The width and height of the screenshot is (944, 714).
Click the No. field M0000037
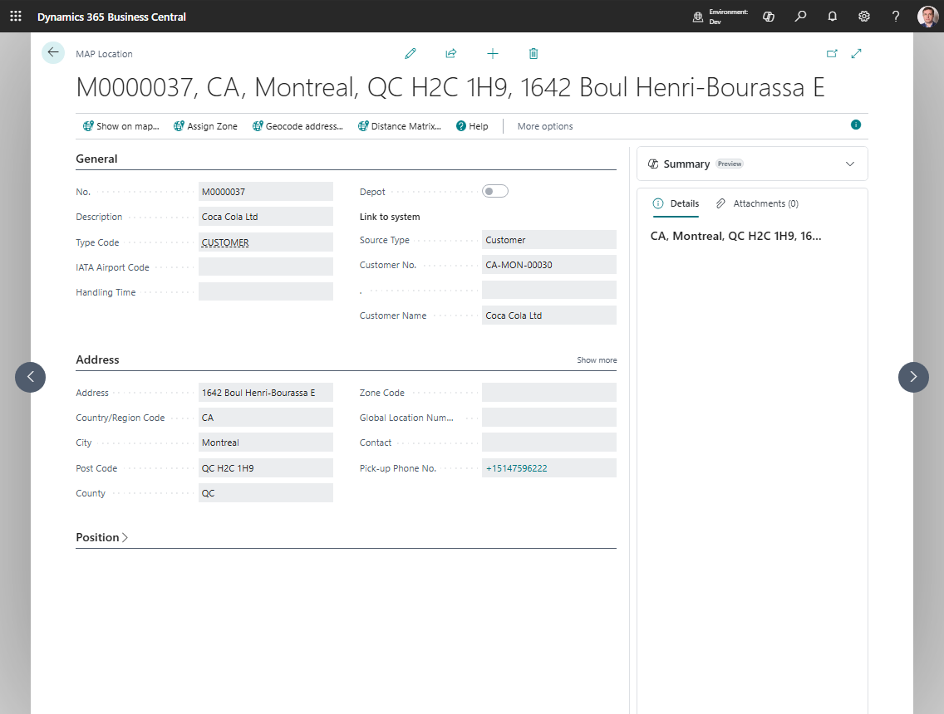click(266, 191)
